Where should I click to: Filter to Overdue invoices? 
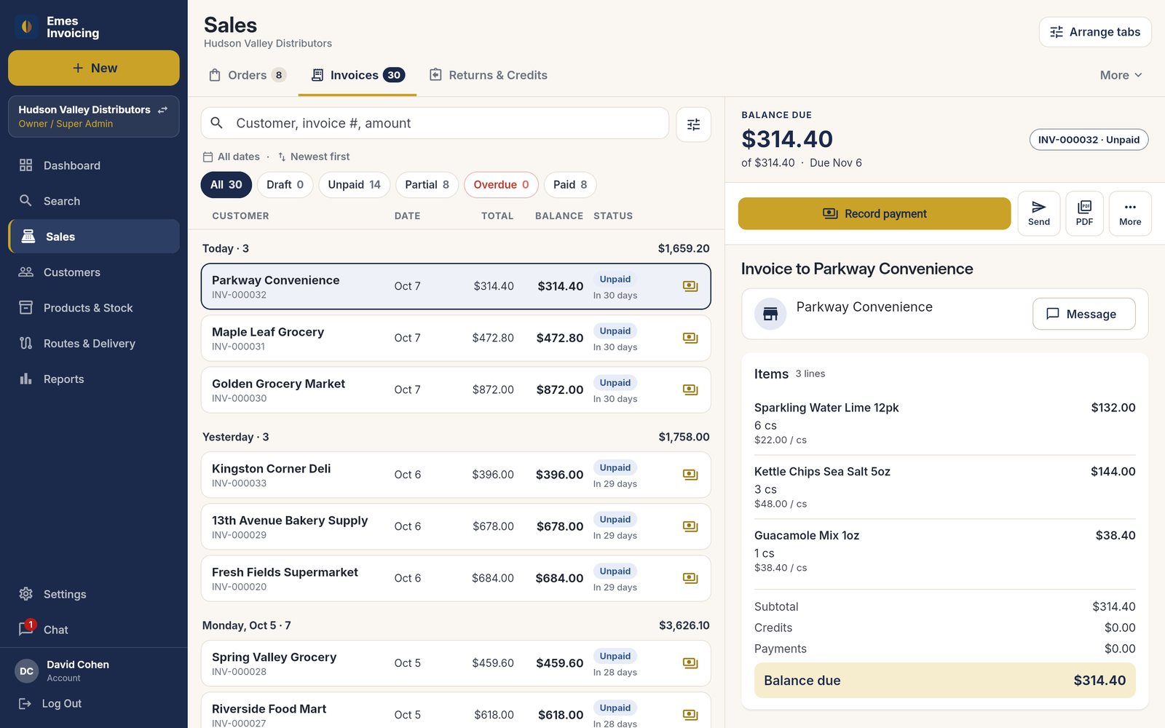click(501, 185)
